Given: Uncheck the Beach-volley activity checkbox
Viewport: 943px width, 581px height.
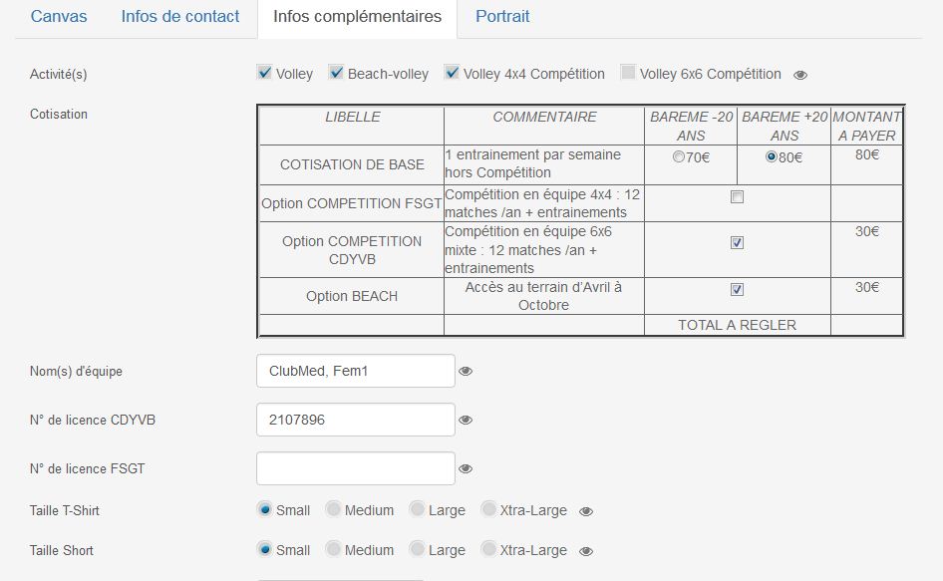Looking at the screenshot, I should click(336, 73).
